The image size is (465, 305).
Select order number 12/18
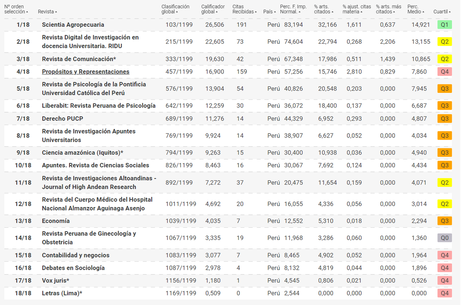point(23,204)
